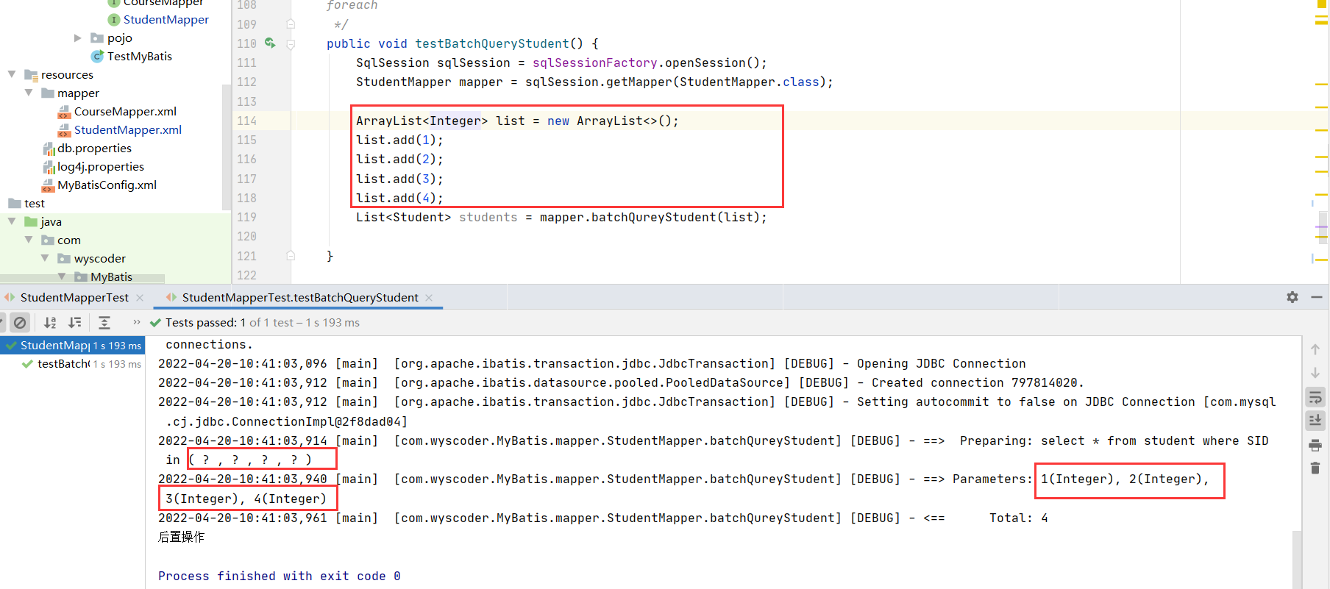
Task: Open the TestMyBatis class
Action: tap(139, 56)
